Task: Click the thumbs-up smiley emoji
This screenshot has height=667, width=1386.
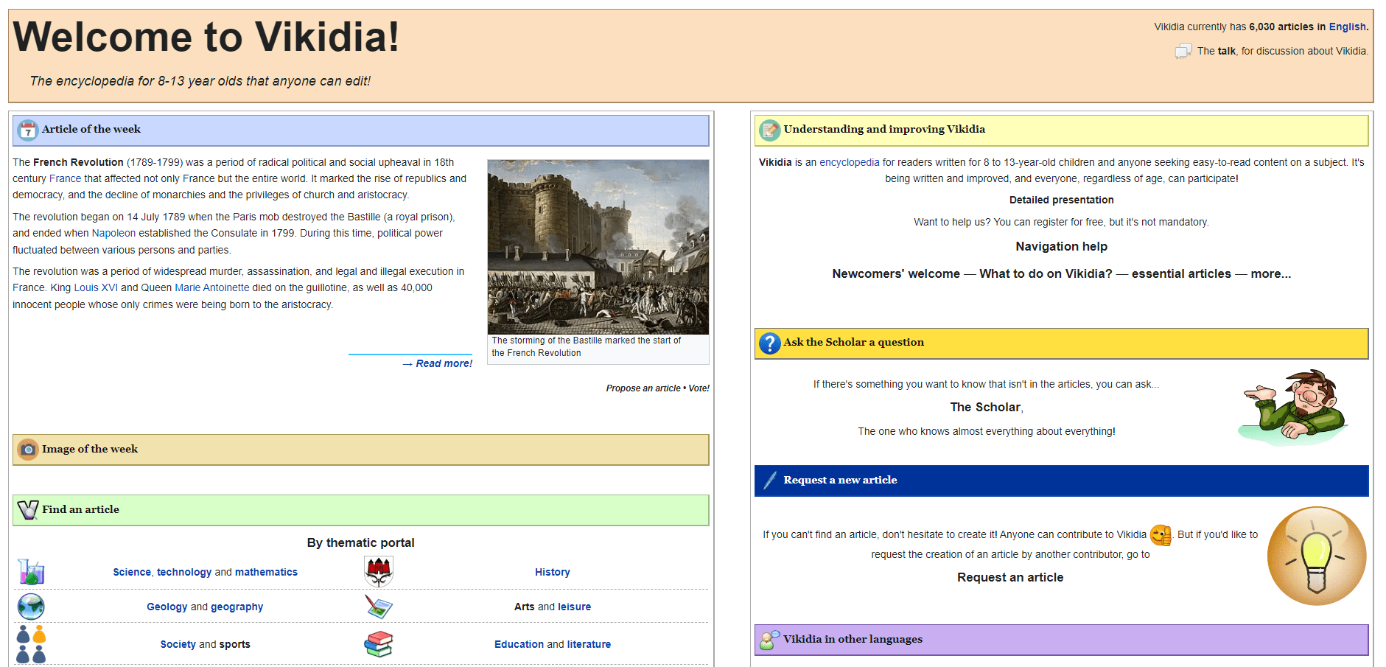Action: [1161, 535]
